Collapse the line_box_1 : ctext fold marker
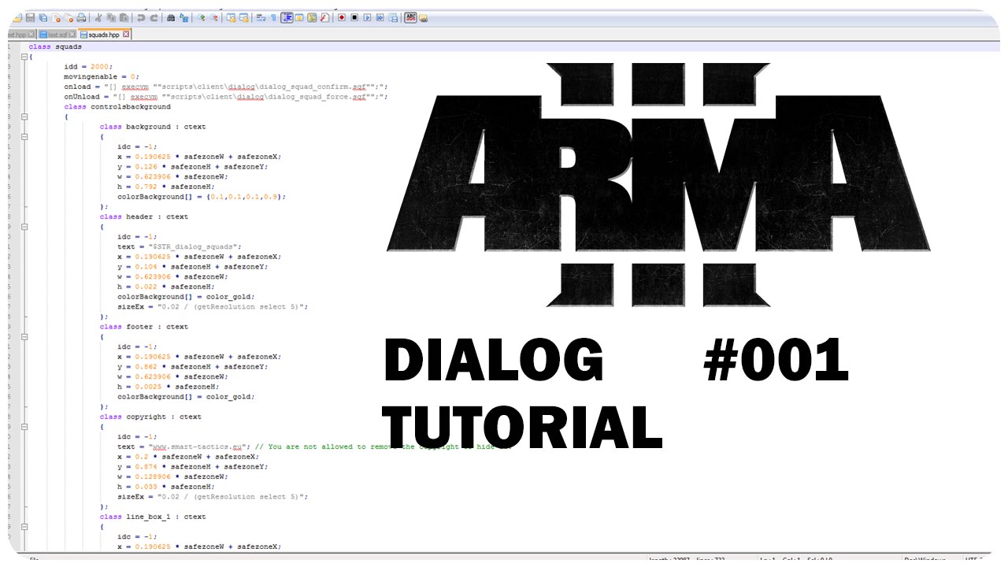This screenshot has width=1008, height=567. (24, 526)
